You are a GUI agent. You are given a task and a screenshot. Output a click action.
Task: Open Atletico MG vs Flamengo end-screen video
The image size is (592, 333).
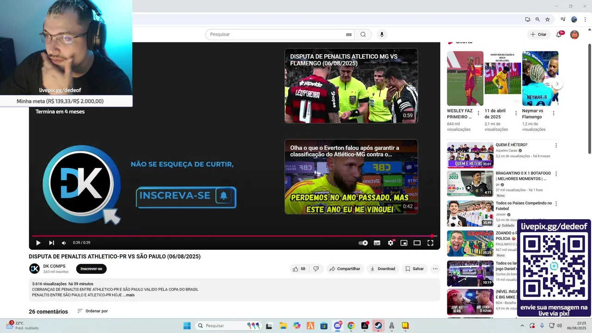(x=351, y=86)
